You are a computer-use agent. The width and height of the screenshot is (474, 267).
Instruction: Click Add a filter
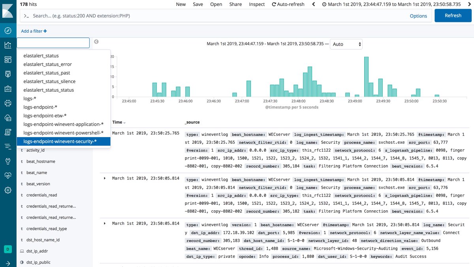click(34, 31)
